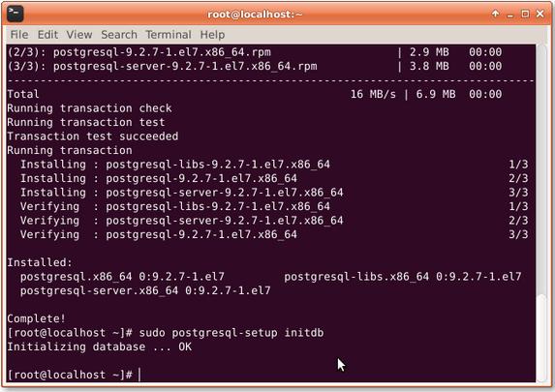Close the root@localhost terminal window
Viewport: 555px width, 392px height.
point(540,14)
